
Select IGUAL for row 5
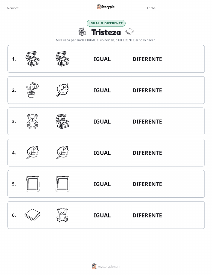click(102, 184)
